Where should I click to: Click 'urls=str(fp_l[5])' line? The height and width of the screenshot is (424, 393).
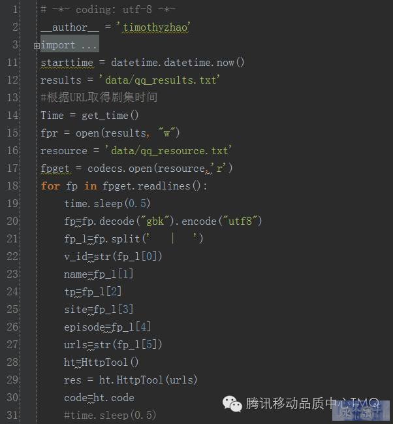point(113,345)
